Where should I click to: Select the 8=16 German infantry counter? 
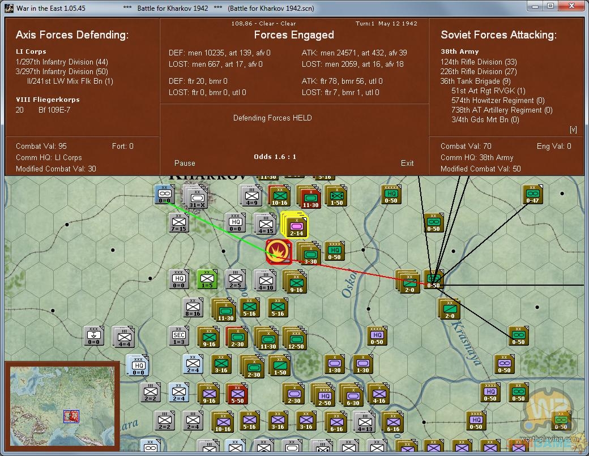coord(193,308)
